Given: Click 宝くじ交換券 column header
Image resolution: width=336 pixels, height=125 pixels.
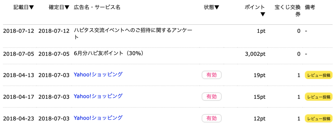Looking at the screenshot, I should click(287, 11).
